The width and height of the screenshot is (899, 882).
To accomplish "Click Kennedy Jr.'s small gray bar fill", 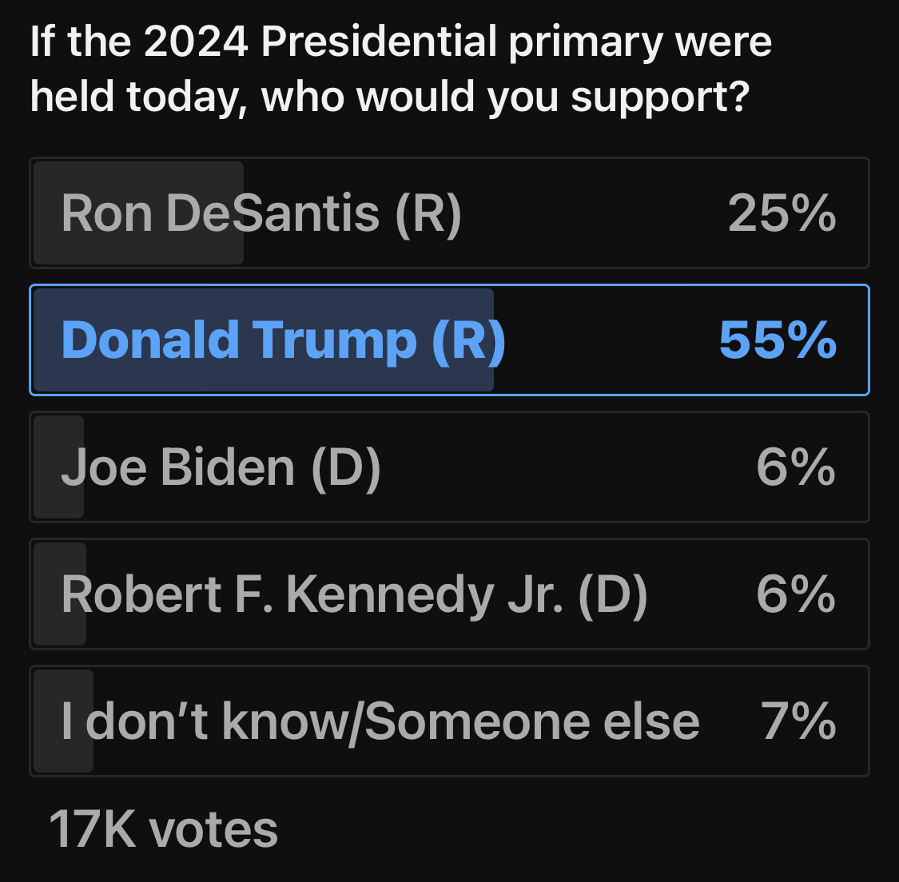I will tap(60, 594).
